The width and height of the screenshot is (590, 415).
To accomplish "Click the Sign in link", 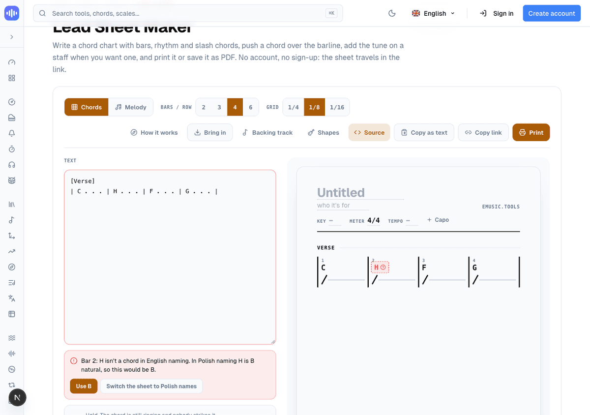I will (x=497, y=13).
